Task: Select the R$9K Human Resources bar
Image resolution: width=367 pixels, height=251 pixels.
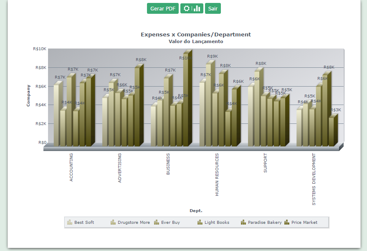Action: pyautogui.click(x=209, y=105)
